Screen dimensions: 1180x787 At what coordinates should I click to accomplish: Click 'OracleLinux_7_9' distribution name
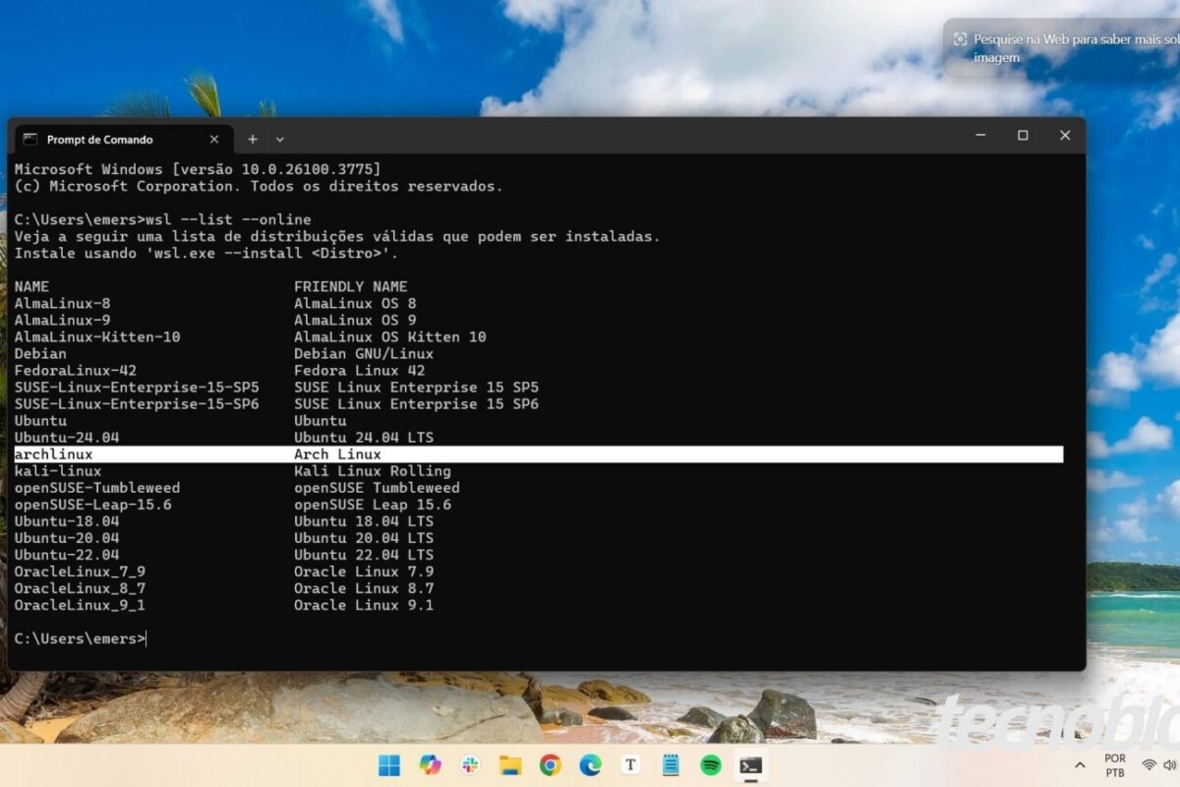(80, 572)
